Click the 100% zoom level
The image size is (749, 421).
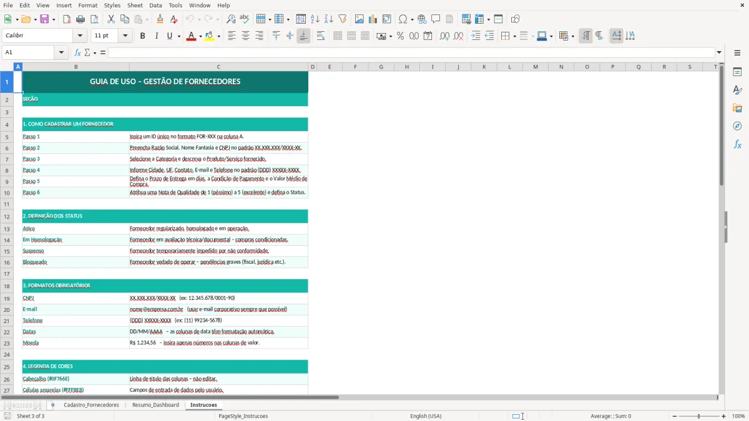(x=738, y=416)
